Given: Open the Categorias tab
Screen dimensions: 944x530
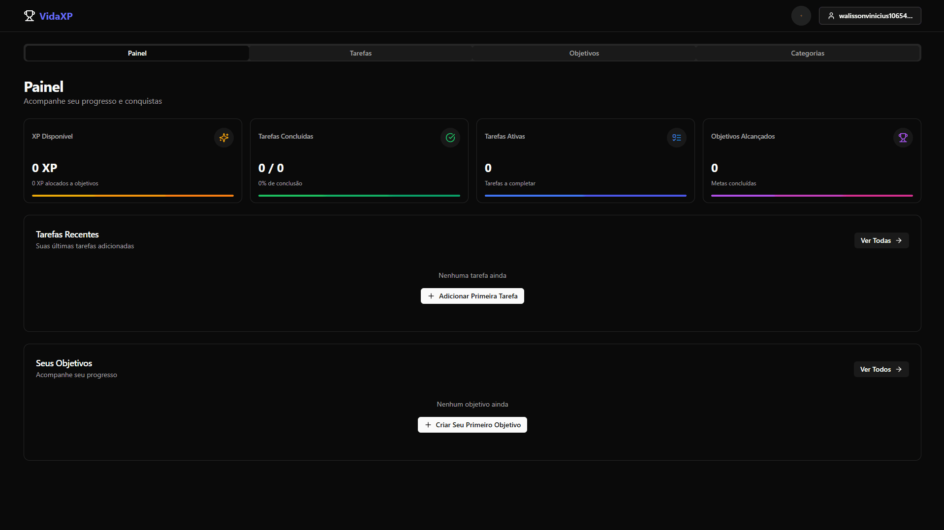Looking at the screenshot, I should pyautogui.click(x=808, y=53).
